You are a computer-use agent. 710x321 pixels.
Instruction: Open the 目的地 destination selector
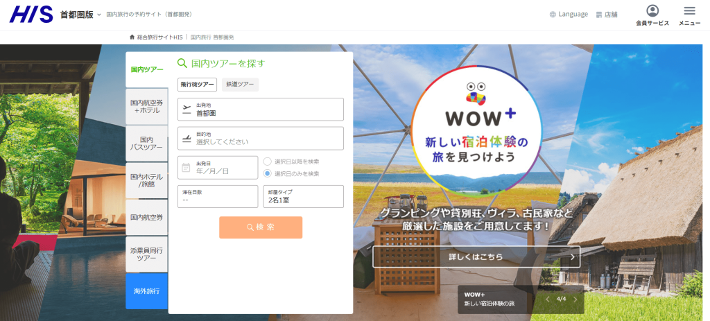[261, 139]
